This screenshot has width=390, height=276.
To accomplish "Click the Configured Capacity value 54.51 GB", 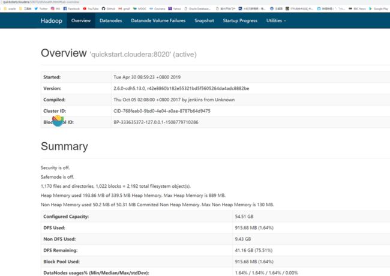I will pos(244,217).
